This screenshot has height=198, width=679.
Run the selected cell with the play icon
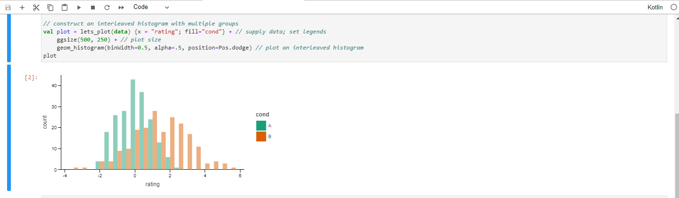tap(79, 8)
